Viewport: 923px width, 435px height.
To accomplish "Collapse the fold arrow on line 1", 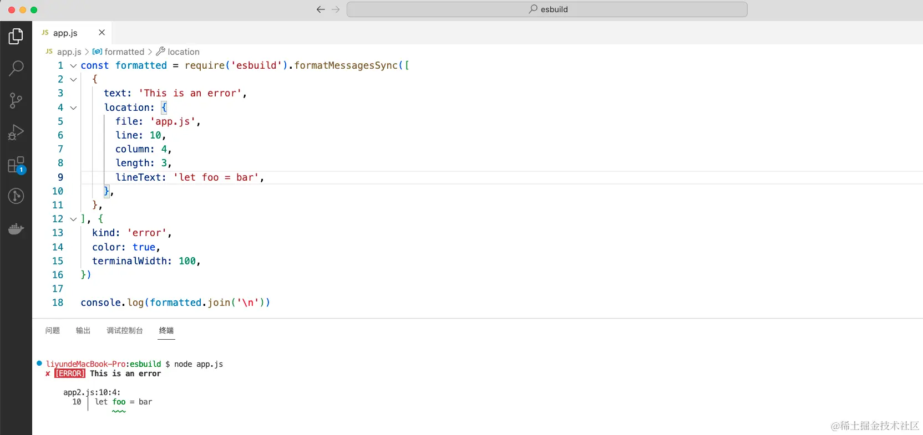I will coord(73,65).
